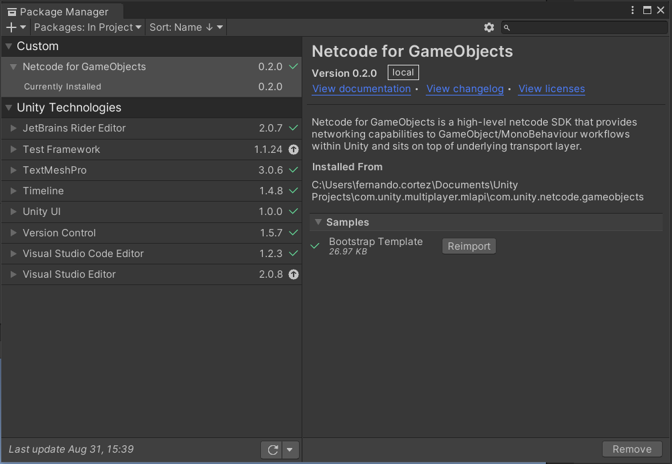Close the Package Manager window
The image size is (672, 464).
[661, 10]
